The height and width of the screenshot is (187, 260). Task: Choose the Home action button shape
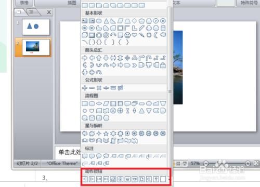click(x=113, y=179)
